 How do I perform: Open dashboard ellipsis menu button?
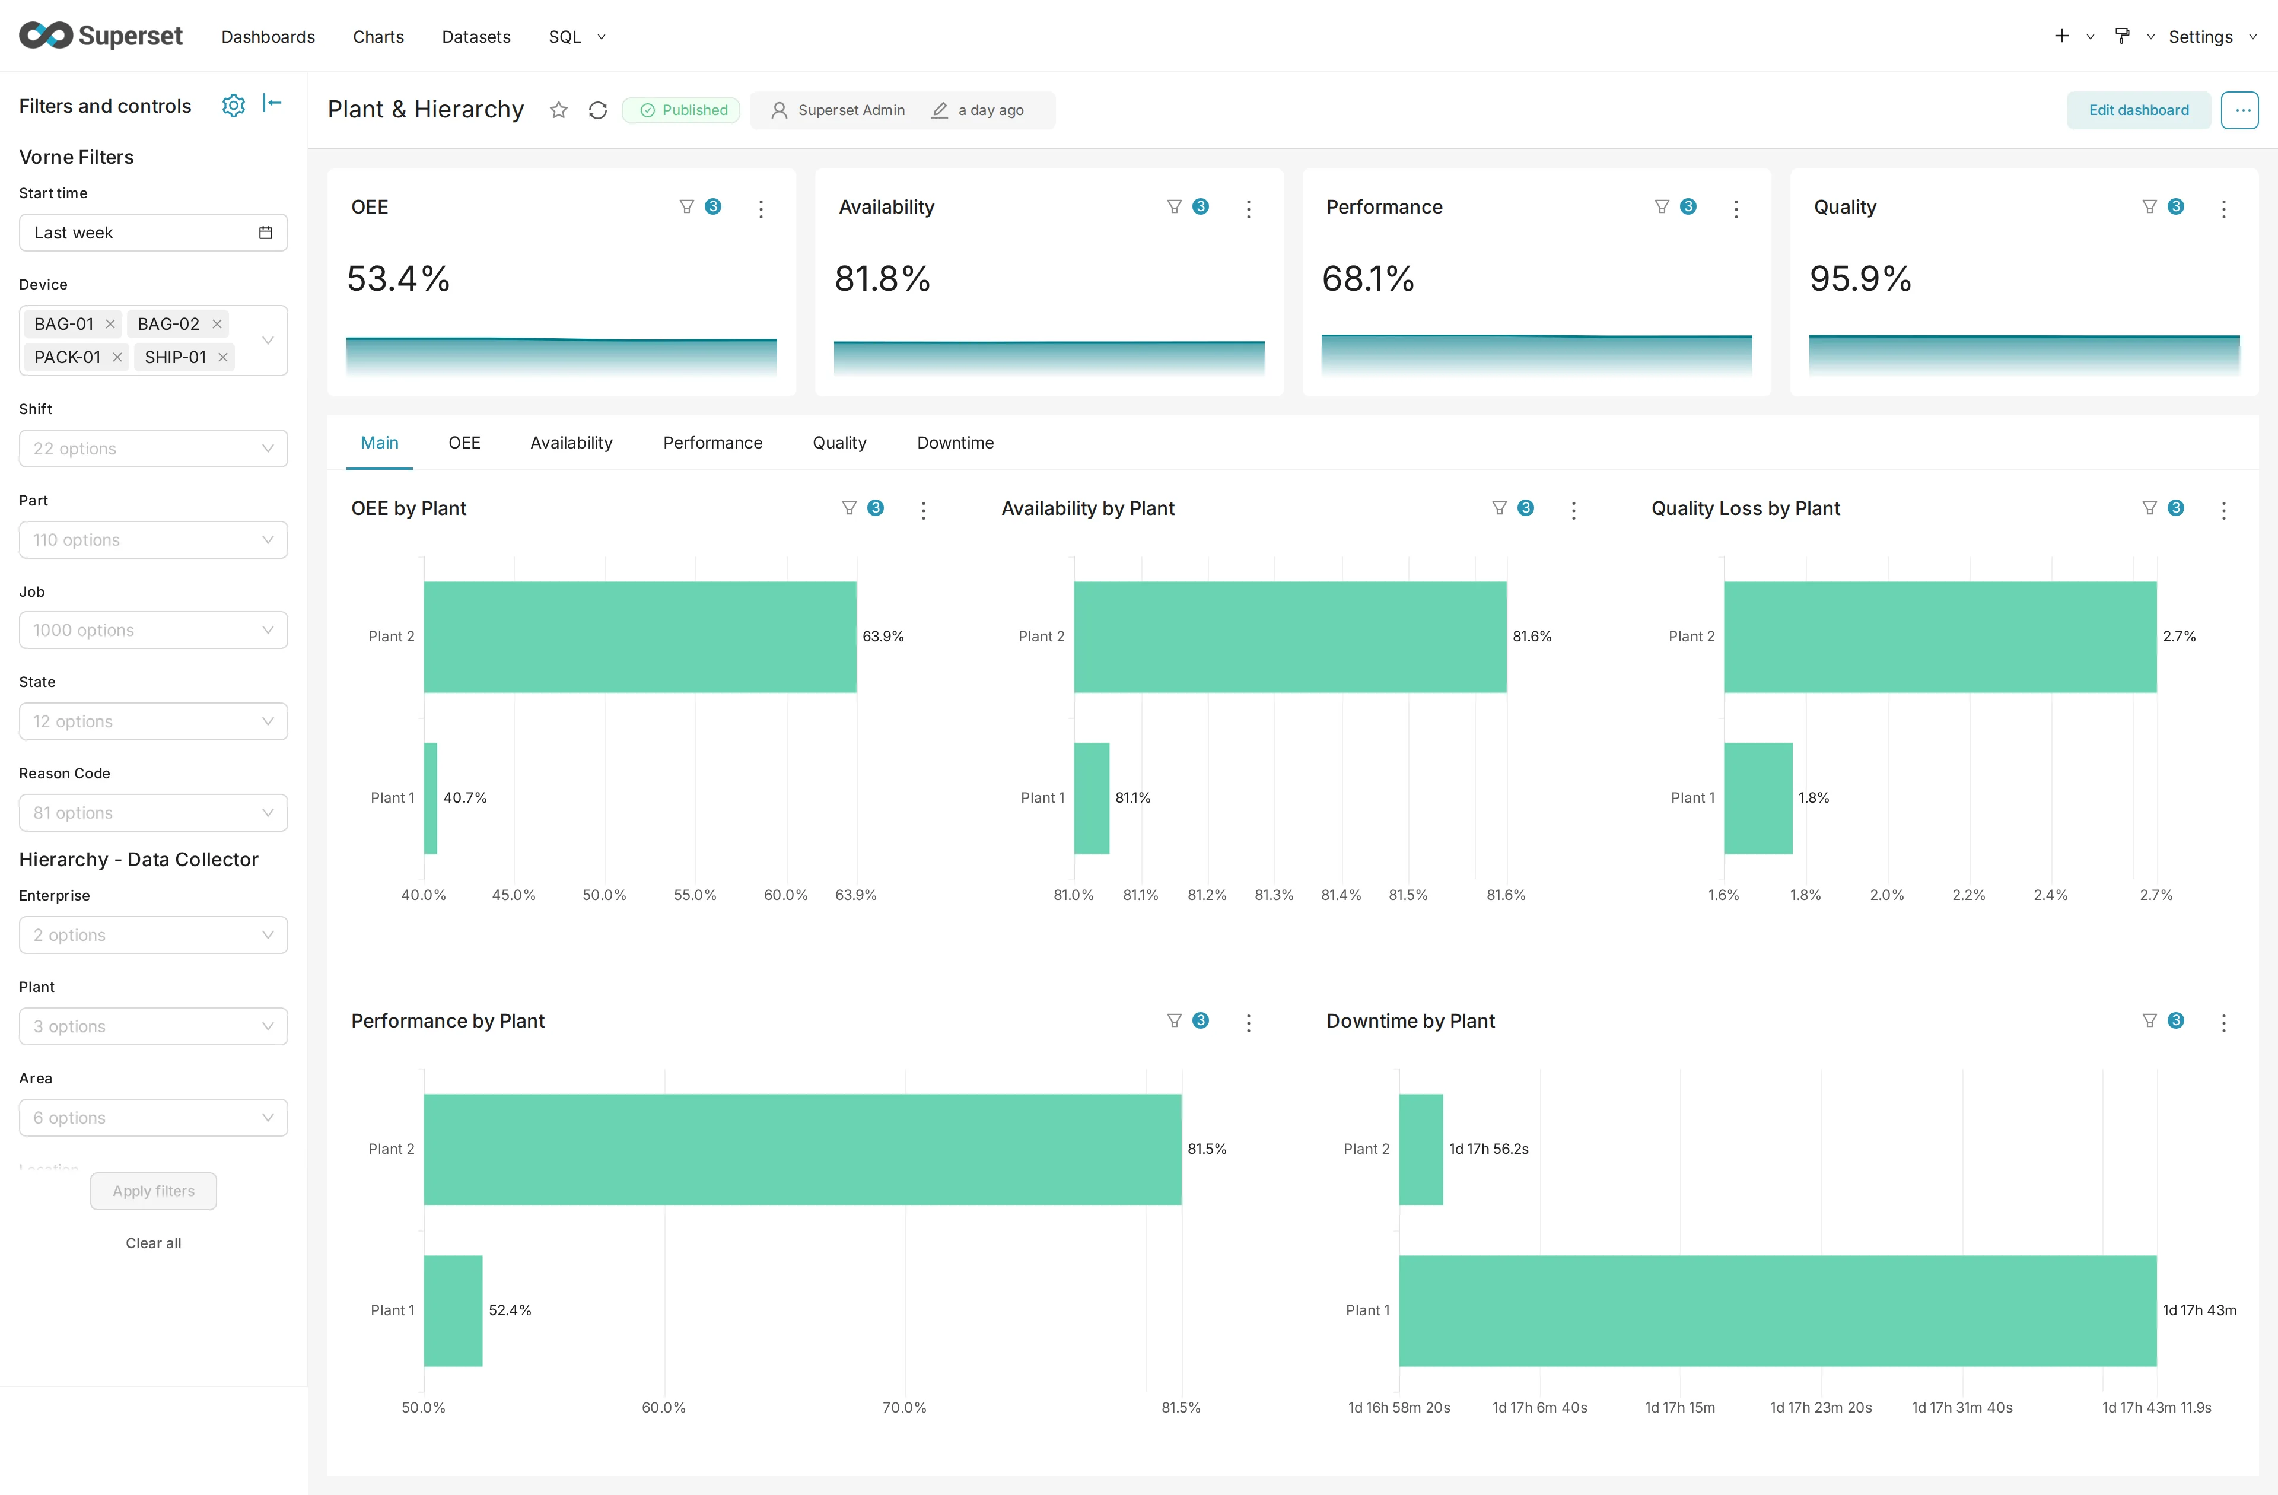coord(2239,110)
